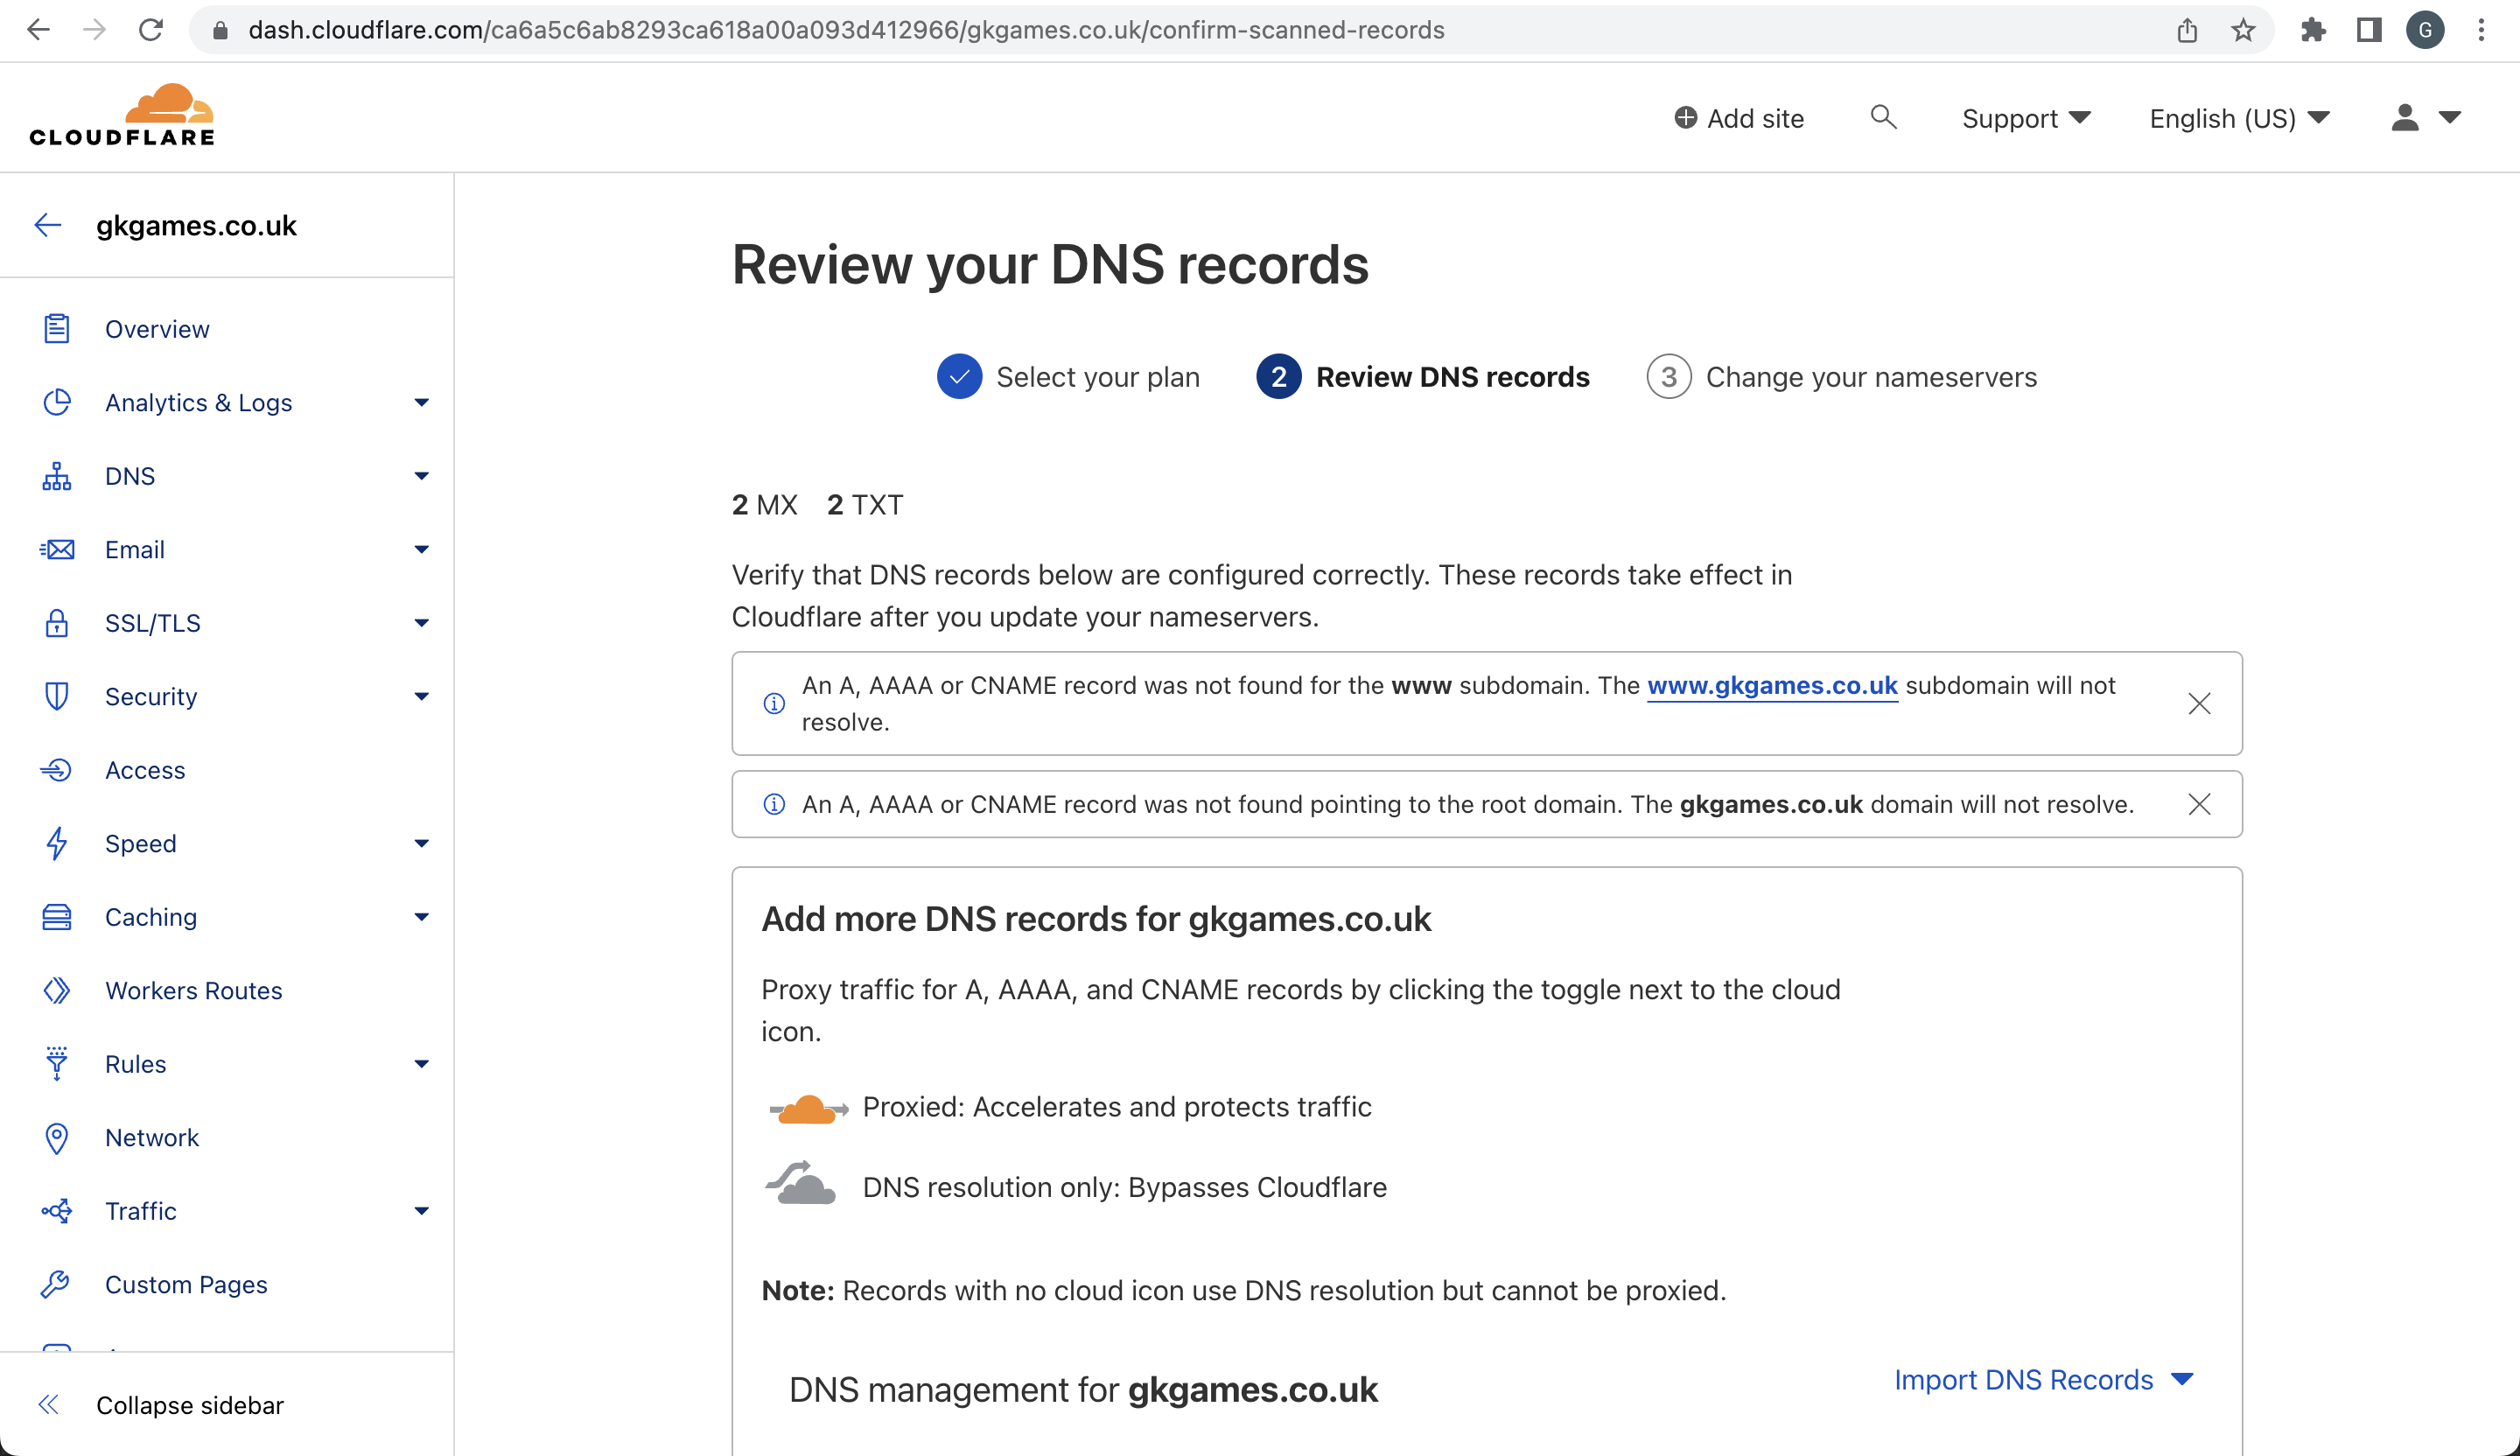Screen dimensions: 2520x1456
Task: Click the DNS network tree icon
Action: [x=57, y=476]
